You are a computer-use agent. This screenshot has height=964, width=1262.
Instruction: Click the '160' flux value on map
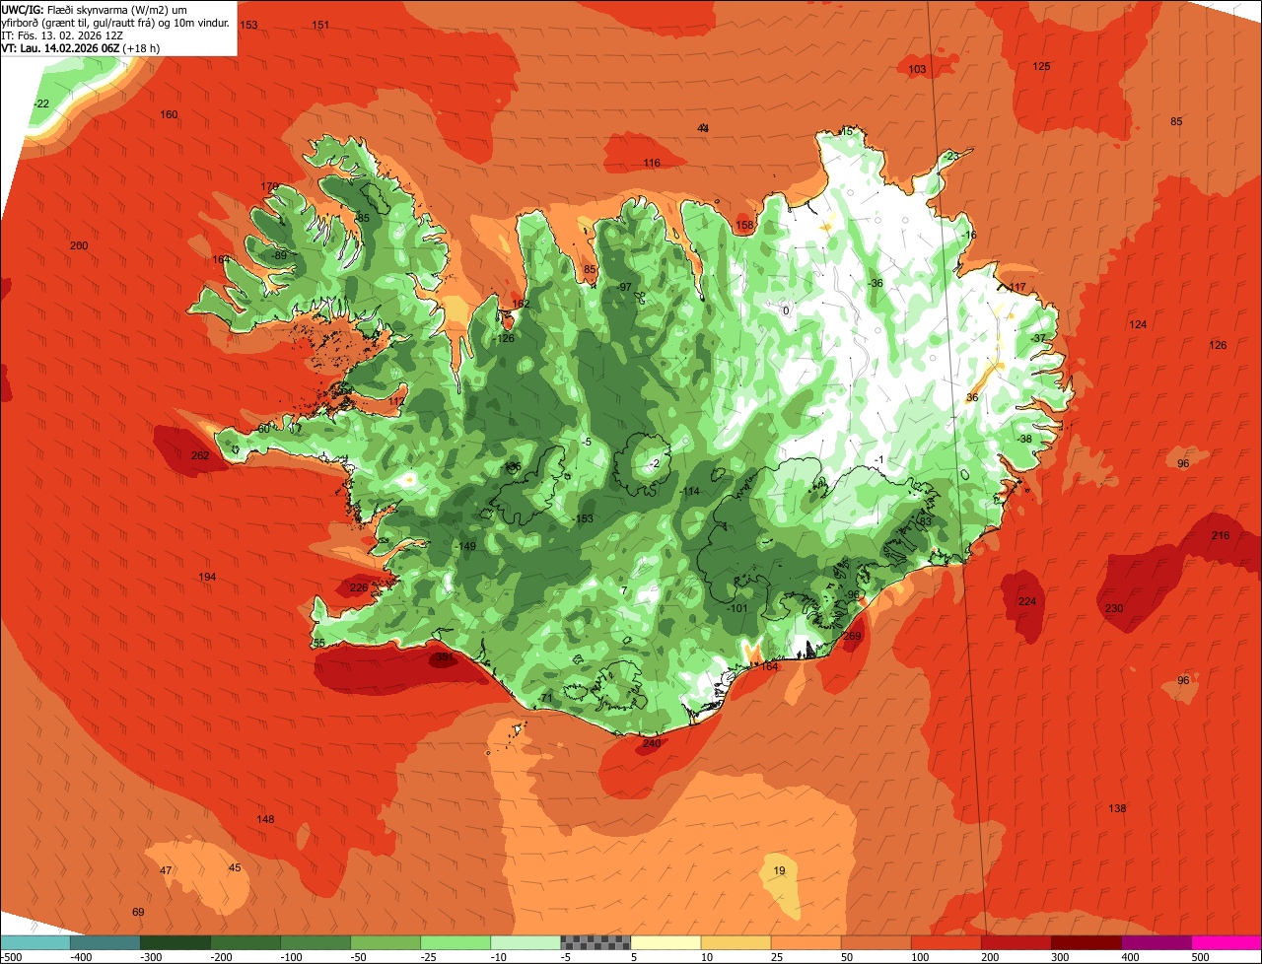(169, 114)
